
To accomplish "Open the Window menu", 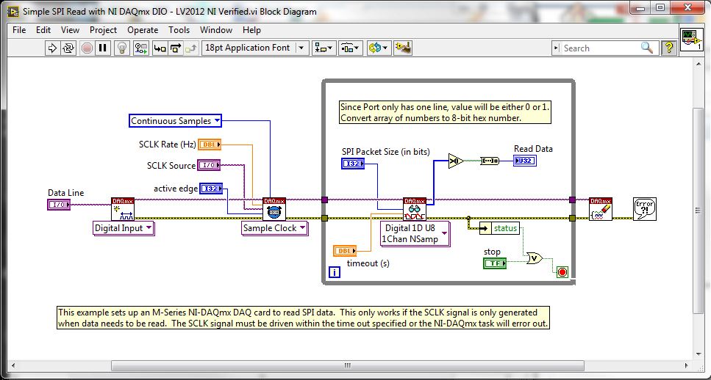I will [216, 30].
